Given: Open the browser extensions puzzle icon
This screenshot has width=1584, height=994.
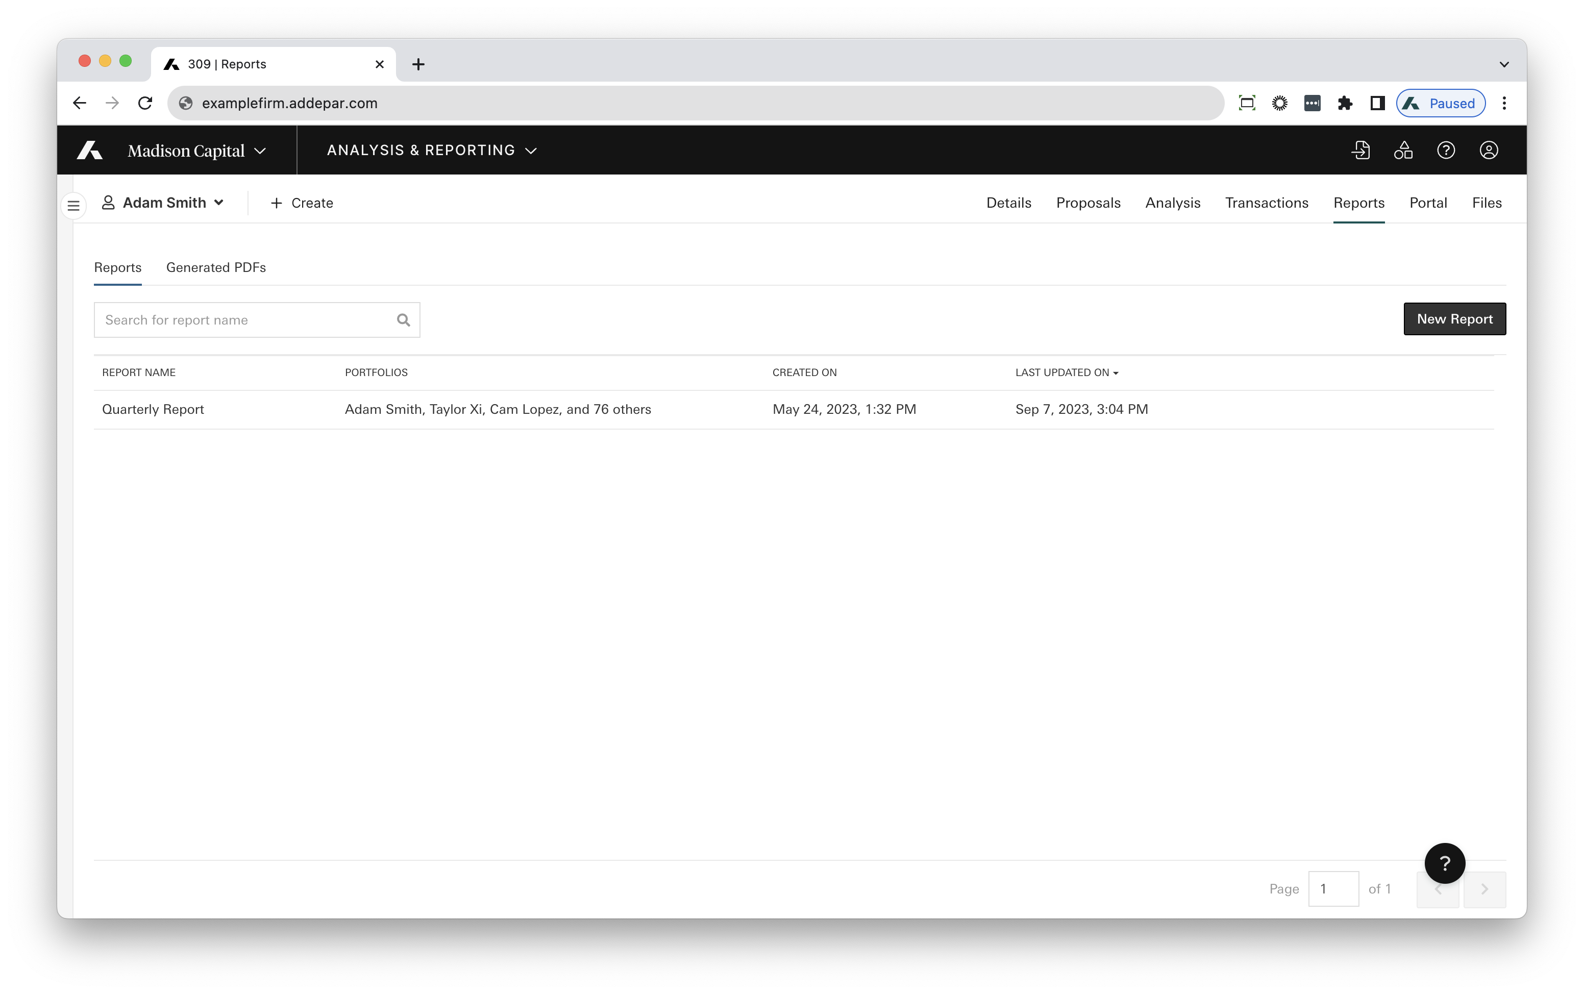Looking at the screenshot, I should [x=1345, y=103].
